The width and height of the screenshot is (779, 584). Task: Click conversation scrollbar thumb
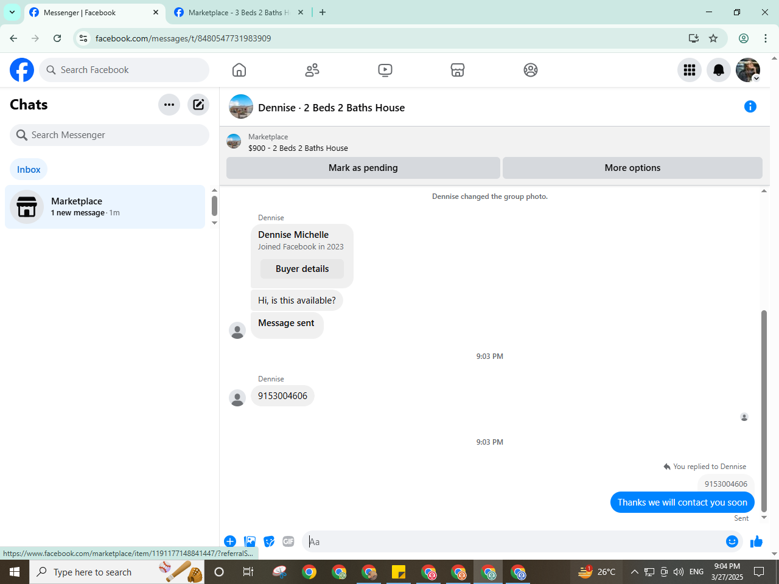764,411
